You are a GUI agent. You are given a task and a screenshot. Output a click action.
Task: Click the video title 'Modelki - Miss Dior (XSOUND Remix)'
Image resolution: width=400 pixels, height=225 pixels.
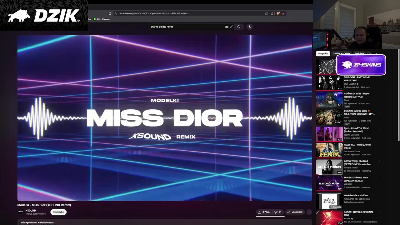pyautogui.click(x=44, y=205)
